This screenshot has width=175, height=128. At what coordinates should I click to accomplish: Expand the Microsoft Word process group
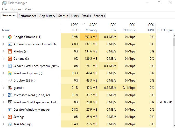[x=3, y=95]
